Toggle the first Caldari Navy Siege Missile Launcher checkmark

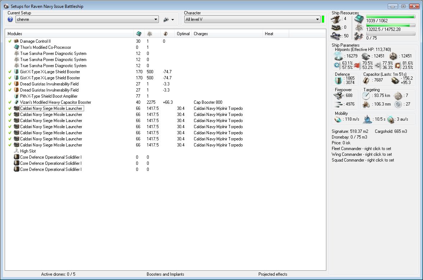pos(10,108)
